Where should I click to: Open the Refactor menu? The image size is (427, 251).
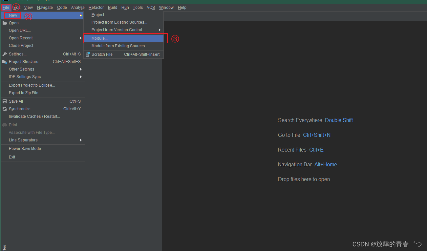click(x=96, y=8)
